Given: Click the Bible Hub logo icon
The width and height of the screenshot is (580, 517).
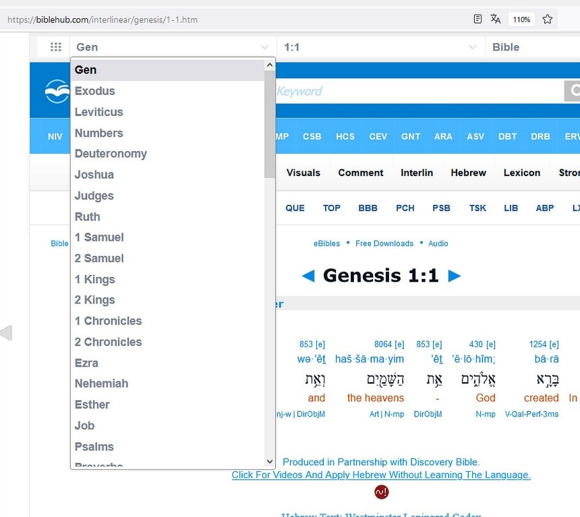Looking at the screenshot, I should (x=57, y=91).
